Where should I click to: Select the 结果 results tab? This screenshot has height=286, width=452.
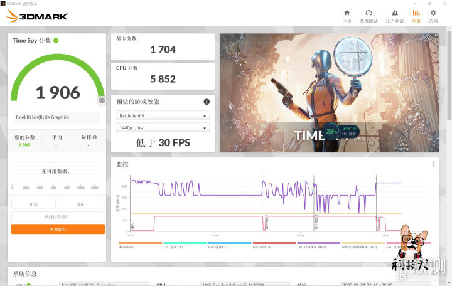click(x=416, y=16)
